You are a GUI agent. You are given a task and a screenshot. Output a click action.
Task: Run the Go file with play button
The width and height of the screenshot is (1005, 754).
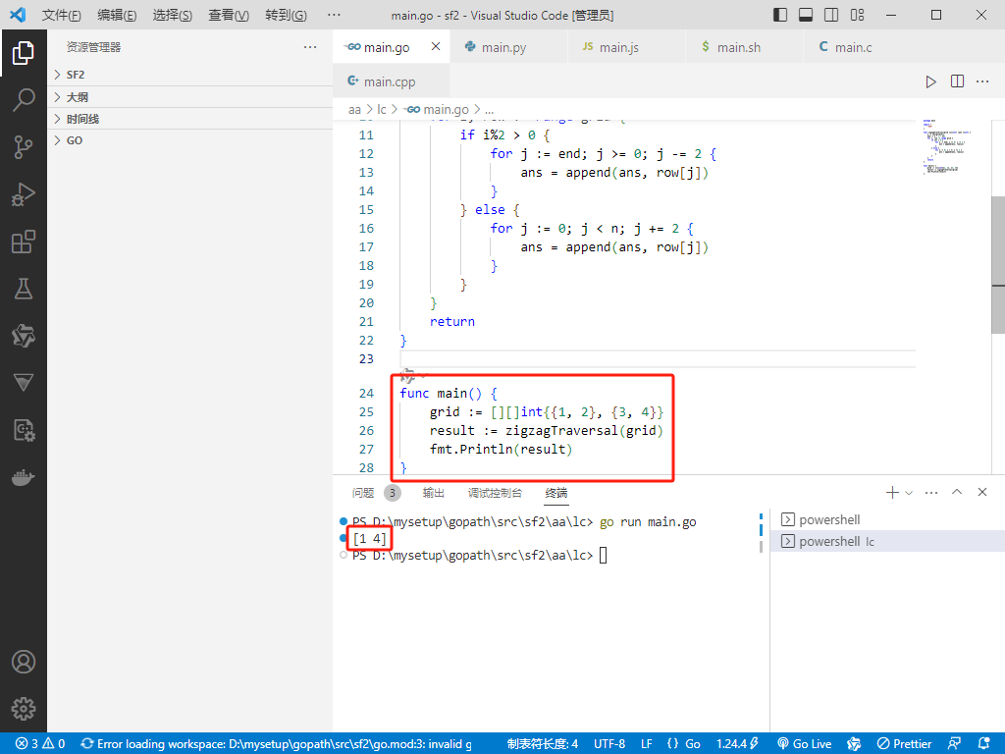click(930, 81)
